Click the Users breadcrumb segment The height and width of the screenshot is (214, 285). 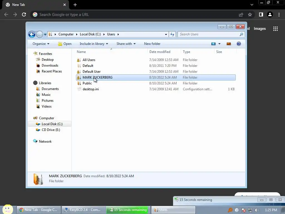pyautogui.click(x=111, y=34)
